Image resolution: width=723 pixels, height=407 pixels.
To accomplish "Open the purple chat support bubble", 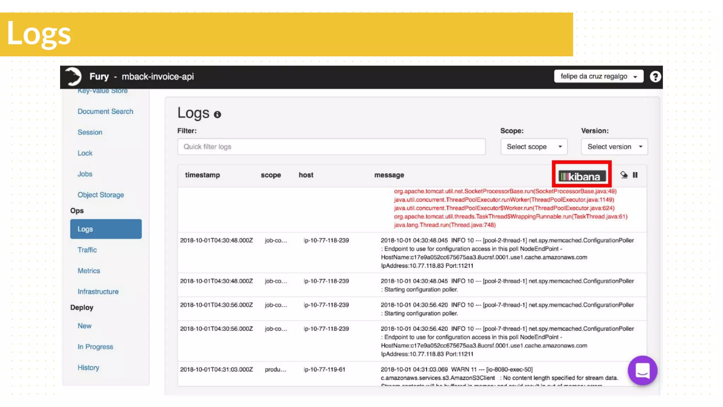I will coord(642,370).
